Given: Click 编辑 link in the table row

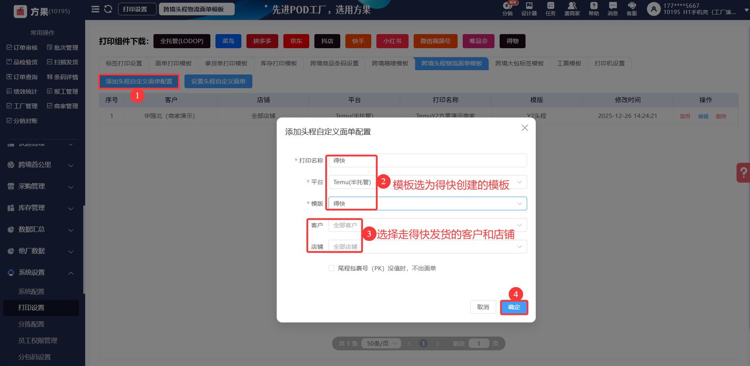Looking at the screenshot, I should click(x=703, y=116).
